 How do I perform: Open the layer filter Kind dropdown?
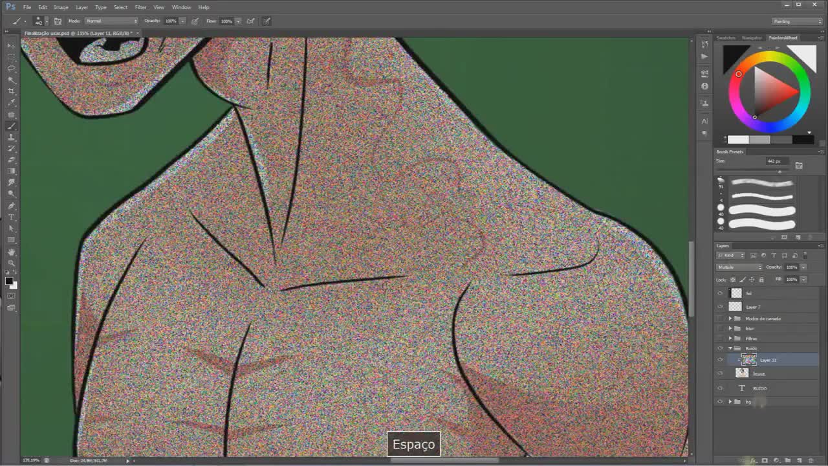731,256
